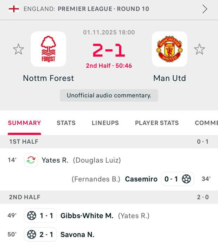Collapse the 2nd Half section header
This screenshot has height=242, width=218.
(x=109, y=197)
